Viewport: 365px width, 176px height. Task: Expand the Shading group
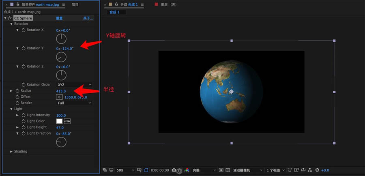pyautogui.click(x=11, y=152)
